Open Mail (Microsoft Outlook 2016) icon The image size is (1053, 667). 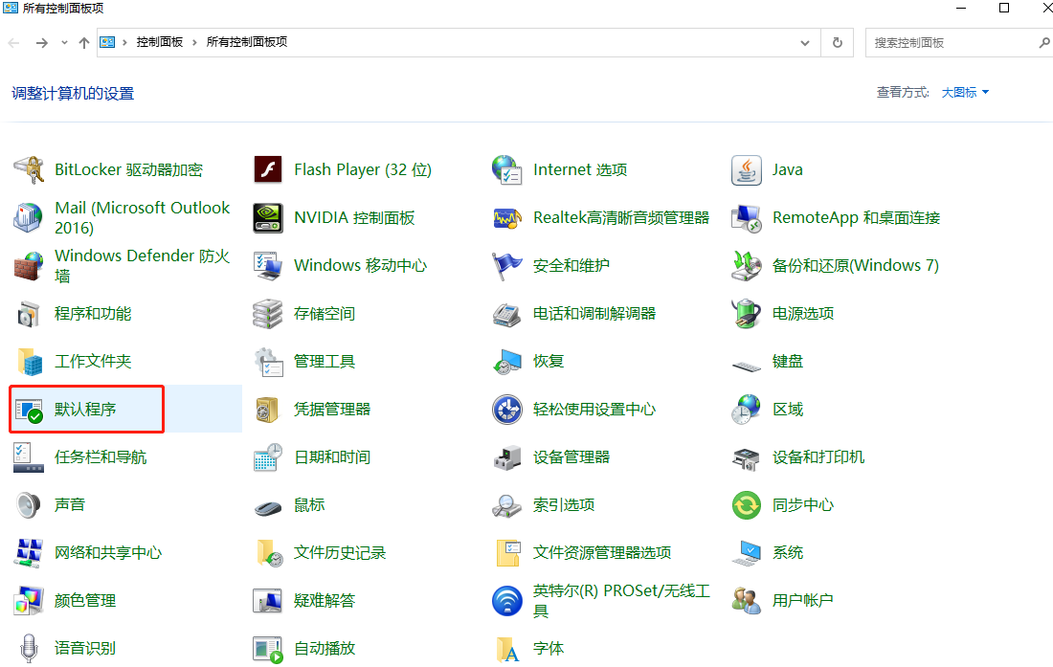pos(28,217)
